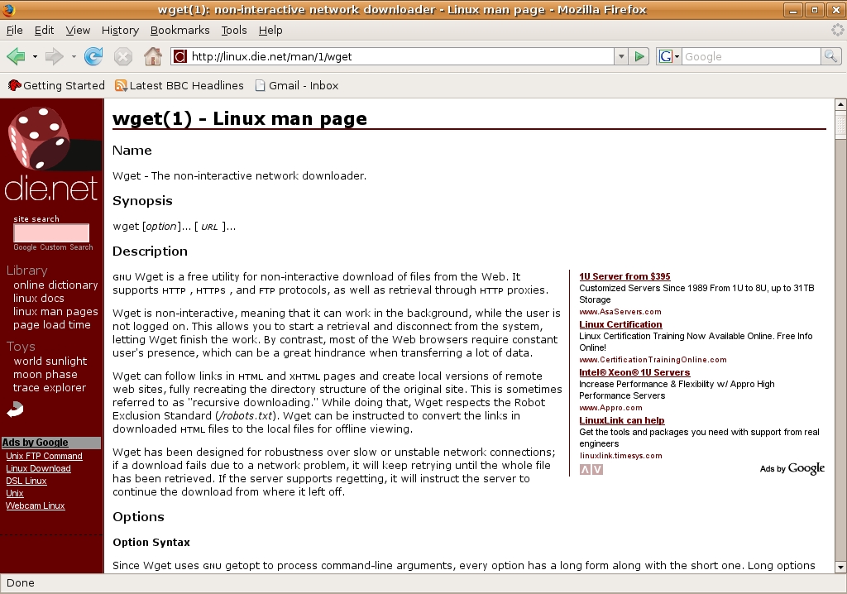The height and width of the screenshot is (594, 847).
Task: Open the Intel Xeon 1U Servers ad
Action: coord(634,372)
